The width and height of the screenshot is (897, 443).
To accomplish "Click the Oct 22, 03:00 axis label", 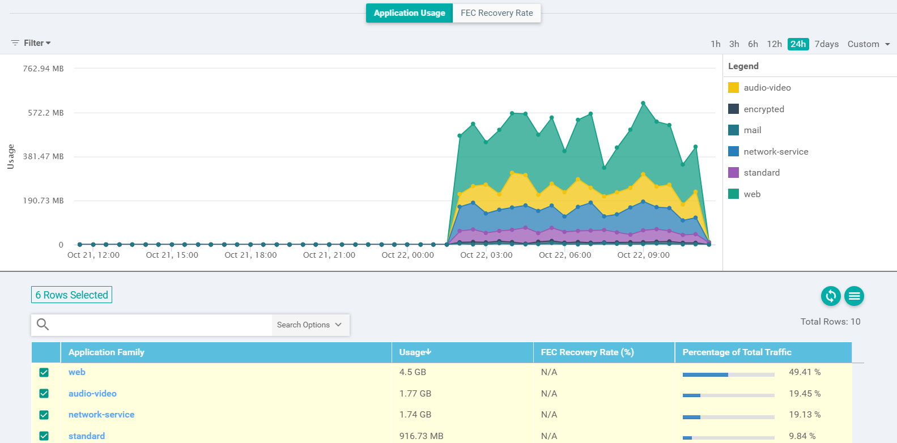I will [x=486, y=255].
